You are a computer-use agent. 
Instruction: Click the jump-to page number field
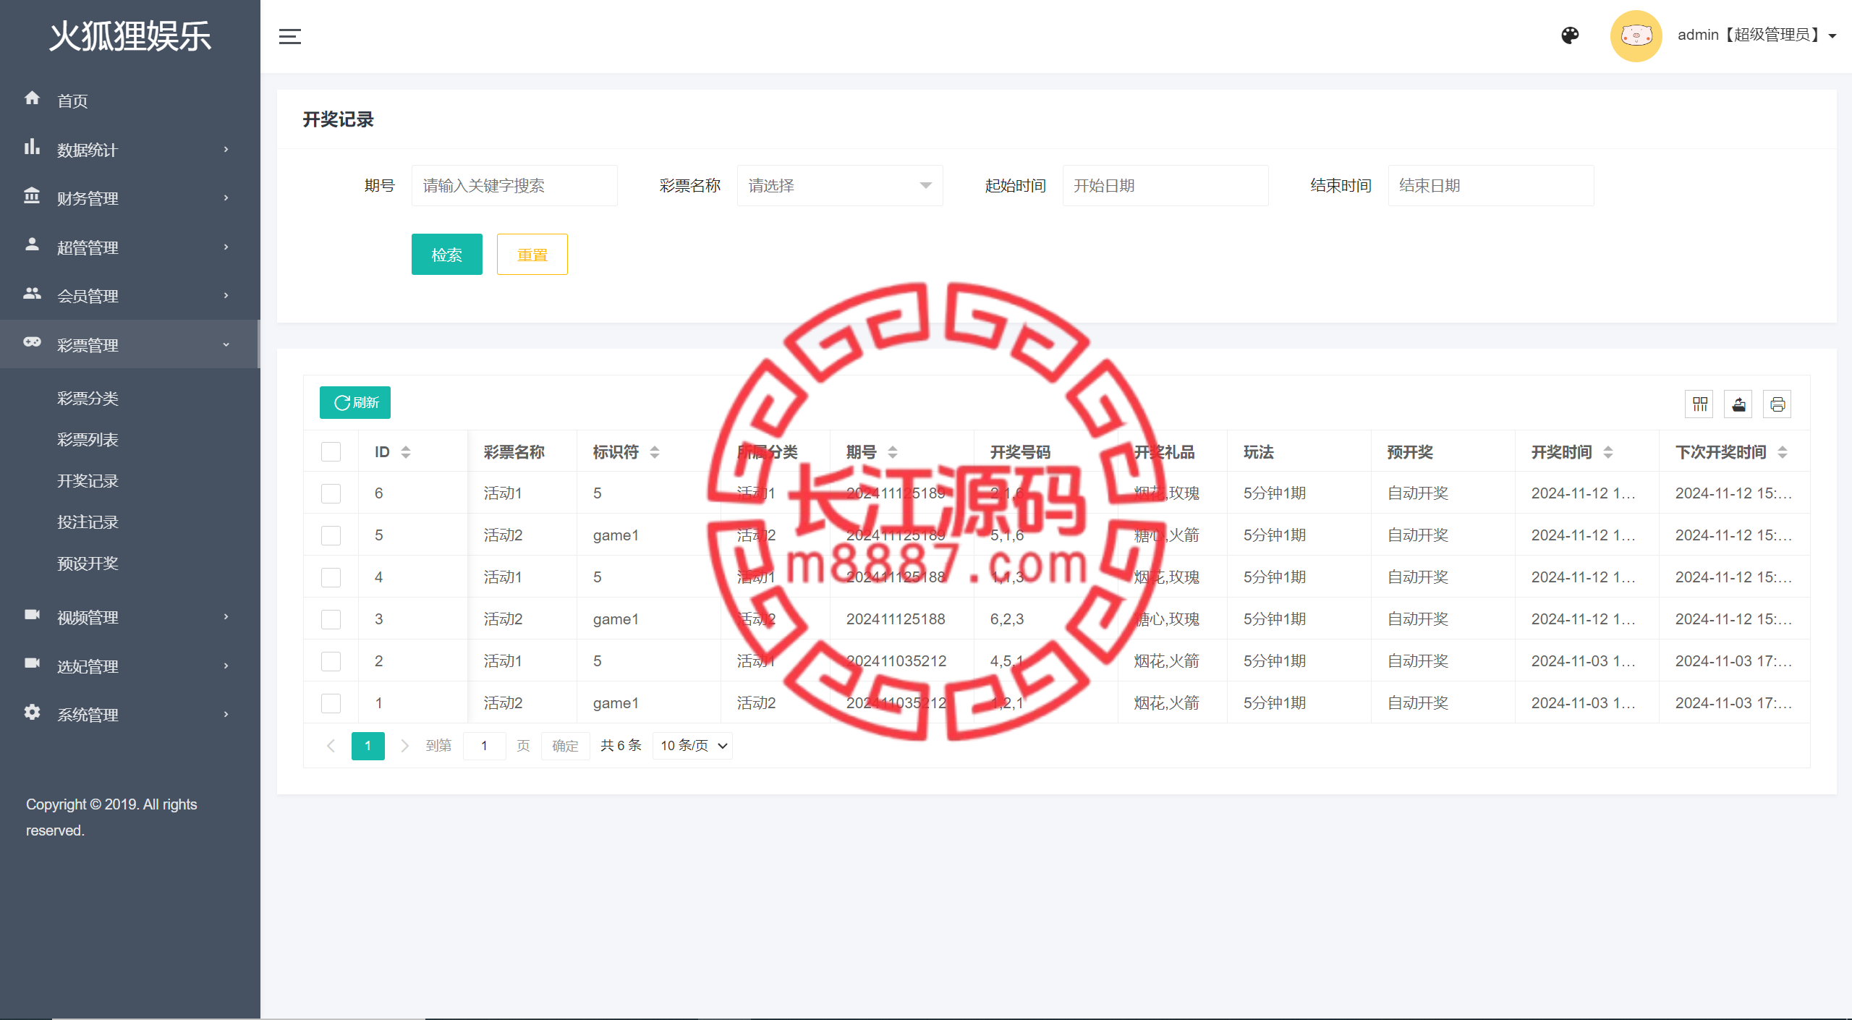[x=484, y=746]
